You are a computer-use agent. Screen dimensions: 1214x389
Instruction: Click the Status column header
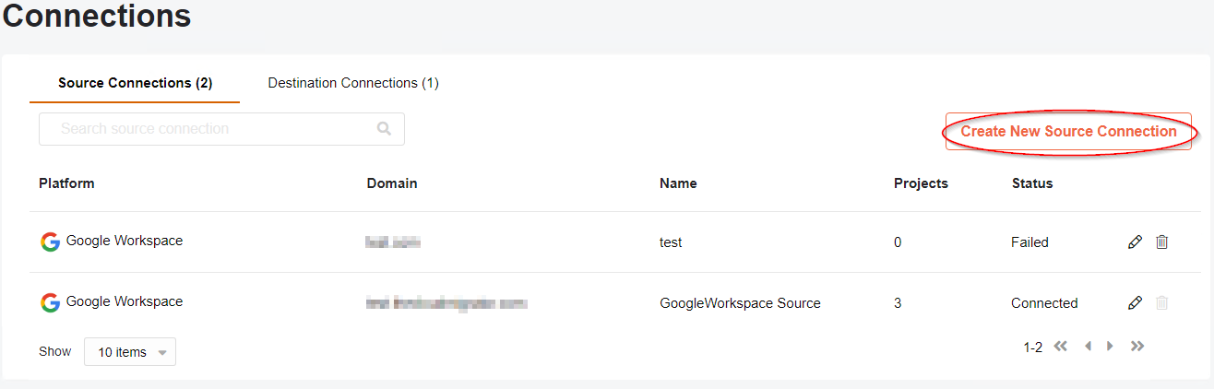tap(1032, 183)
